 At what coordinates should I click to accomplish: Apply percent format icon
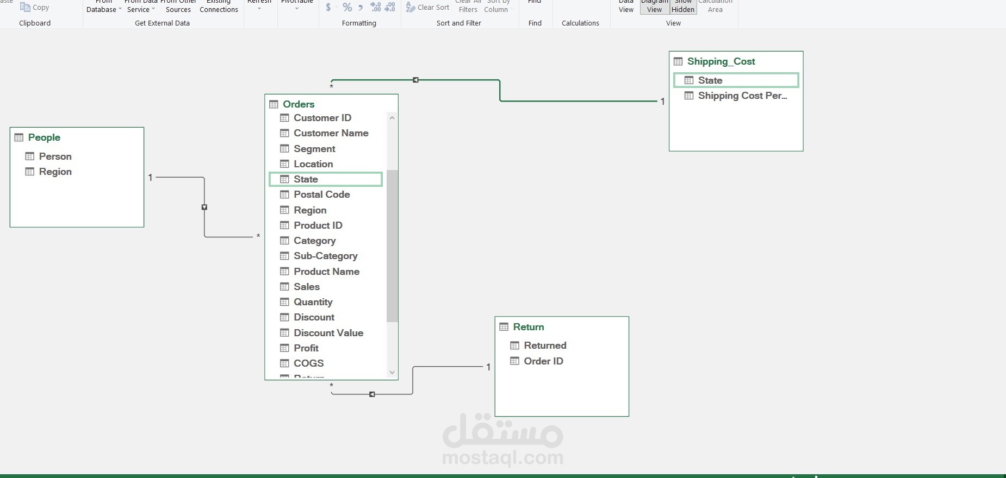347,7
